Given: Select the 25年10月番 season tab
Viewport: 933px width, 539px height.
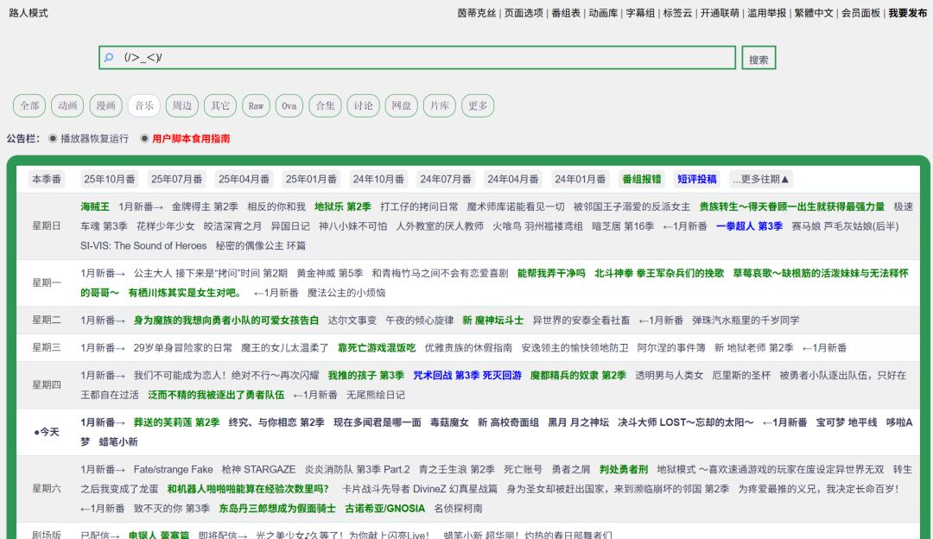Looking at the screenshot, I should [x=109, y=179].
